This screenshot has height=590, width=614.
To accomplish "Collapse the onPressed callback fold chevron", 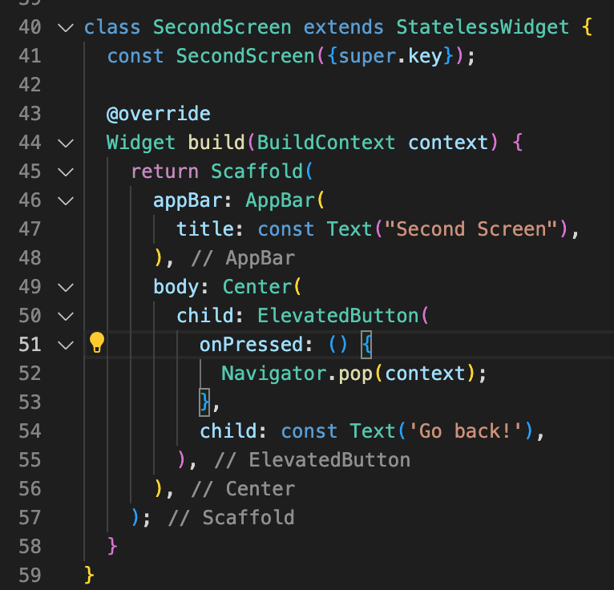I will [x=65, y=345].
